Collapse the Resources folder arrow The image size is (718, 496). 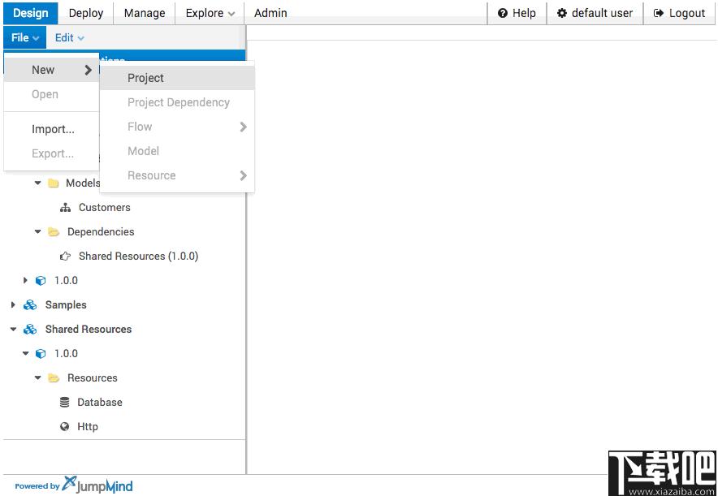tap(38, 377)
